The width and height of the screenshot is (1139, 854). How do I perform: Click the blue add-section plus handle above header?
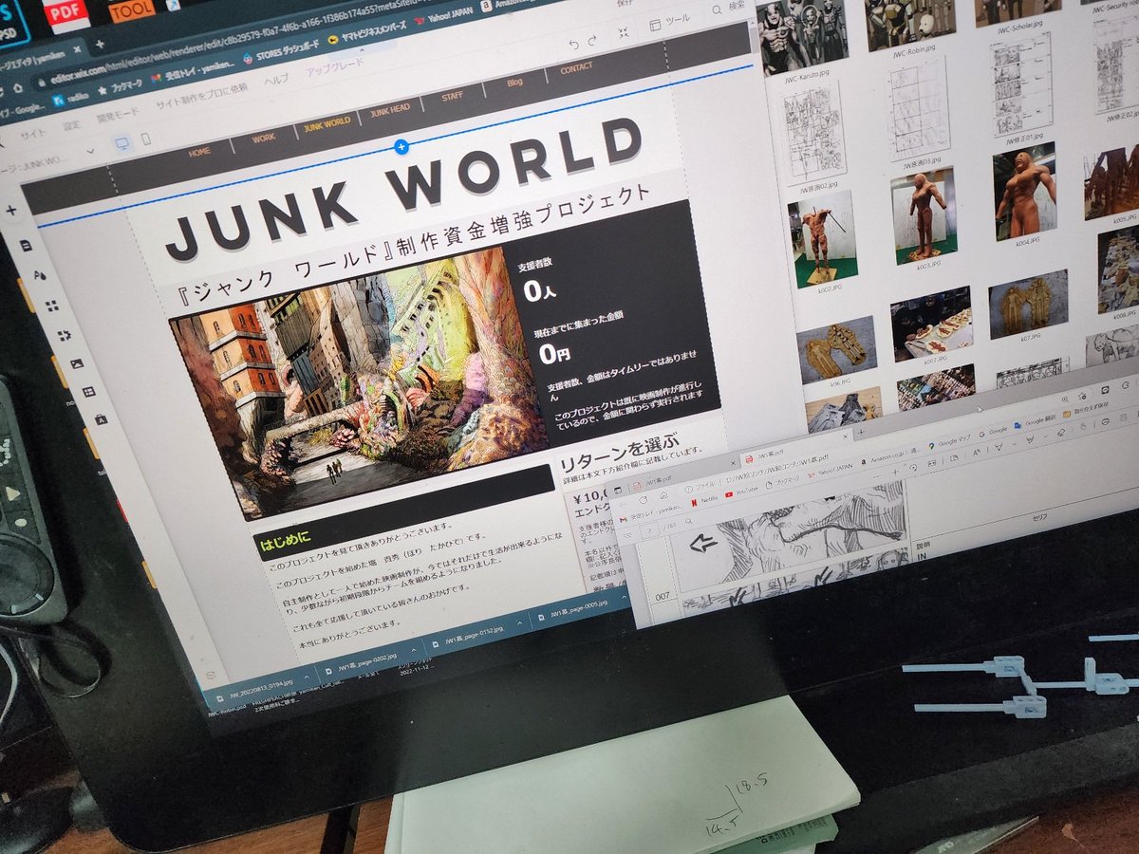[x=401, y=147]
